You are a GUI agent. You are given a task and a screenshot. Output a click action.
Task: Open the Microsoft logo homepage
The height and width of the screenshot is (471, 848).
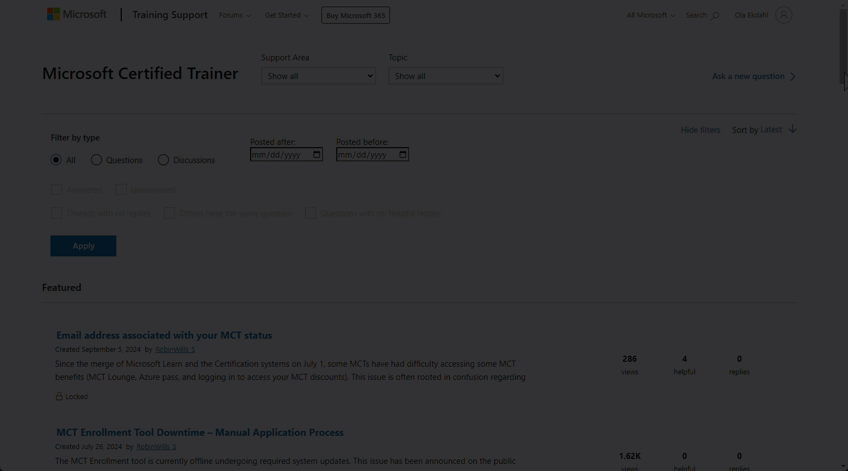point(77,14)
